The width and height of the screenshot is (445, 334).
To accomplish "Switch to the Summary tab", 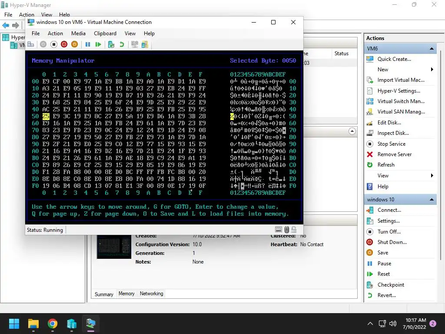I will click(x=104, y=294).
